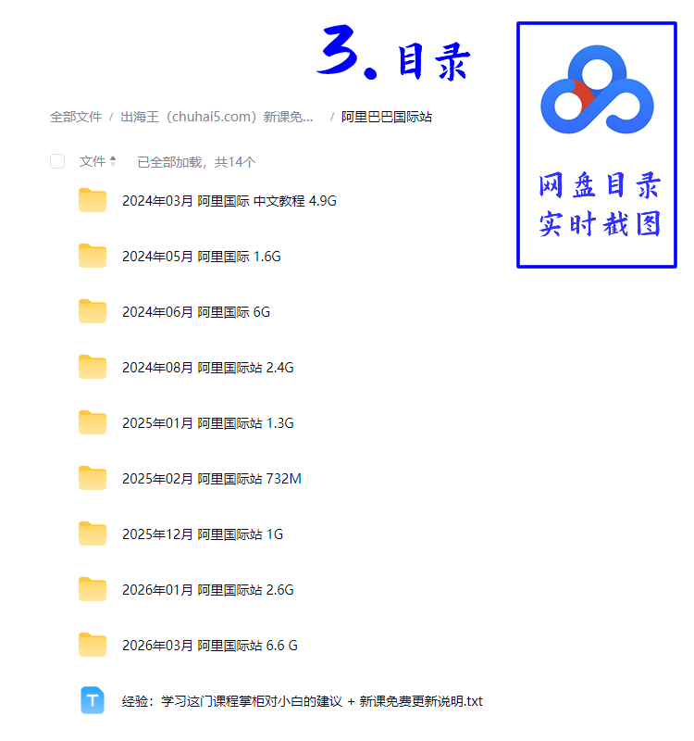Sort files using the 文件 sort arrow
Screen dimensions: 694x741
[x=113, y=161]
